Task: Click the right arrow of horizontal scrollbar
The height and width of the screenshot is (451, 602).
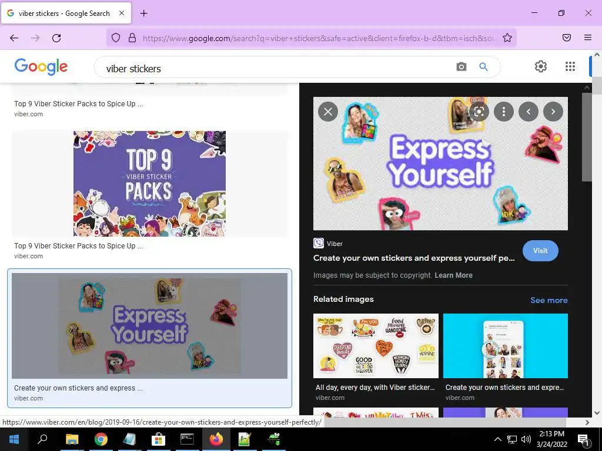Action: [587, 422]
